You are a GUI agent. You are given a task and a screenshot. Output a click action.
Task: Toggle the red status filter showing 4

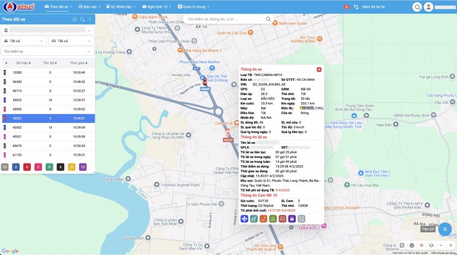coord(27,167)
